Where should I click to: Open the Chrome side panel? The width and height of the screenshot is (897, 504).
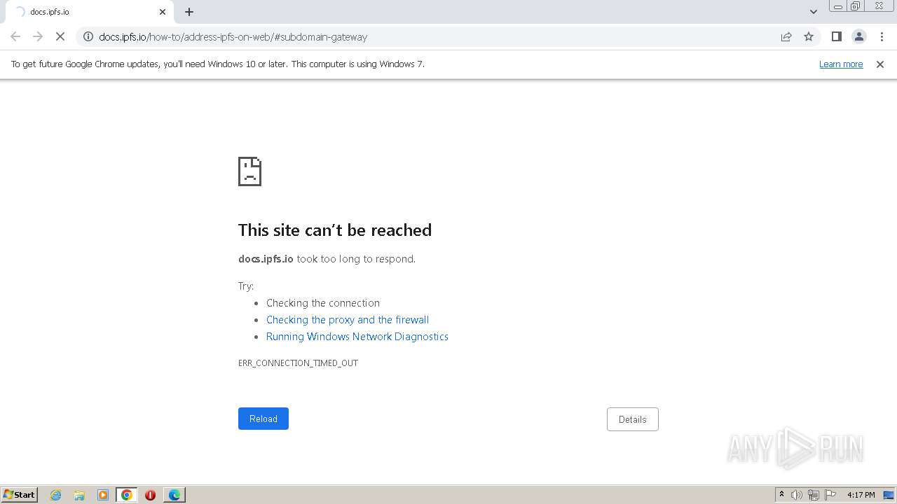(x=836, y=36)
